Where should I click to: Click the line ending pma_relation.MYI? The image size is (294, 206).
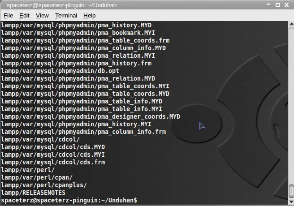78,56
